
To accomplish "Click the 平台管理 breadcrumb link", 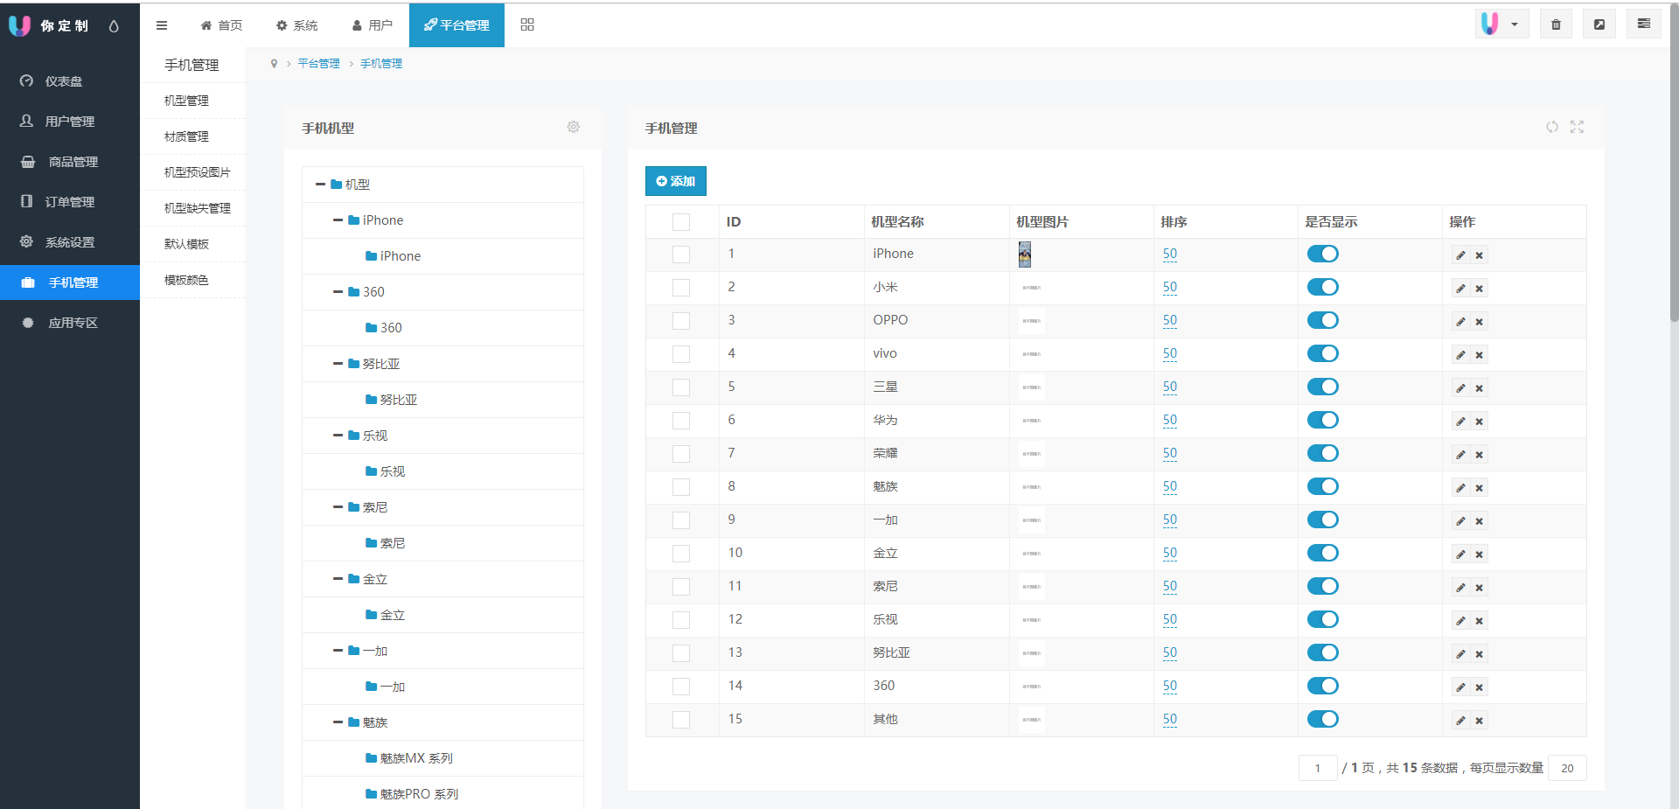I will click(x=318, y=64).
